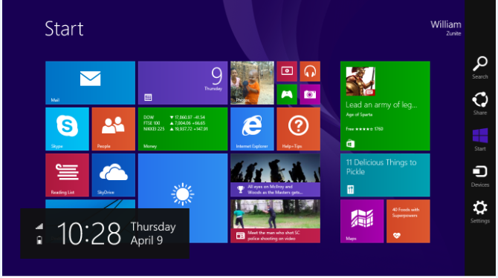Viewport: 498px width, 278px height.
Task: Click the Devices charm
Action: [x=480, y=176]
